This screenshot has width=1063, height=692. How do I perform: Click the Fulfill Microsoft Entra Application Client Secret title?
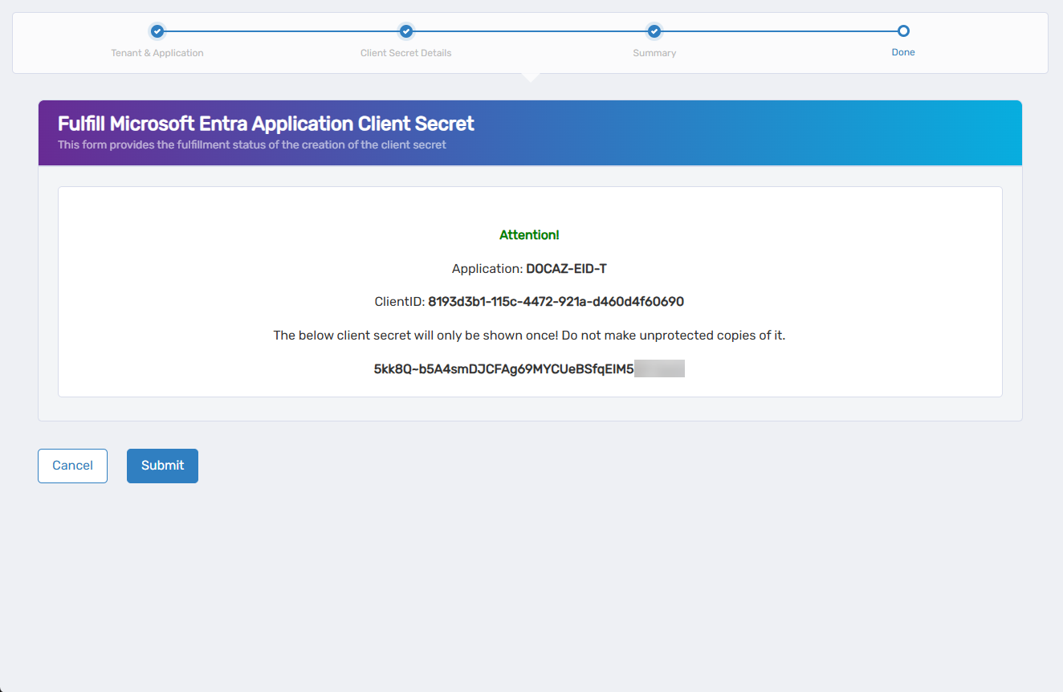pos(266,124)
